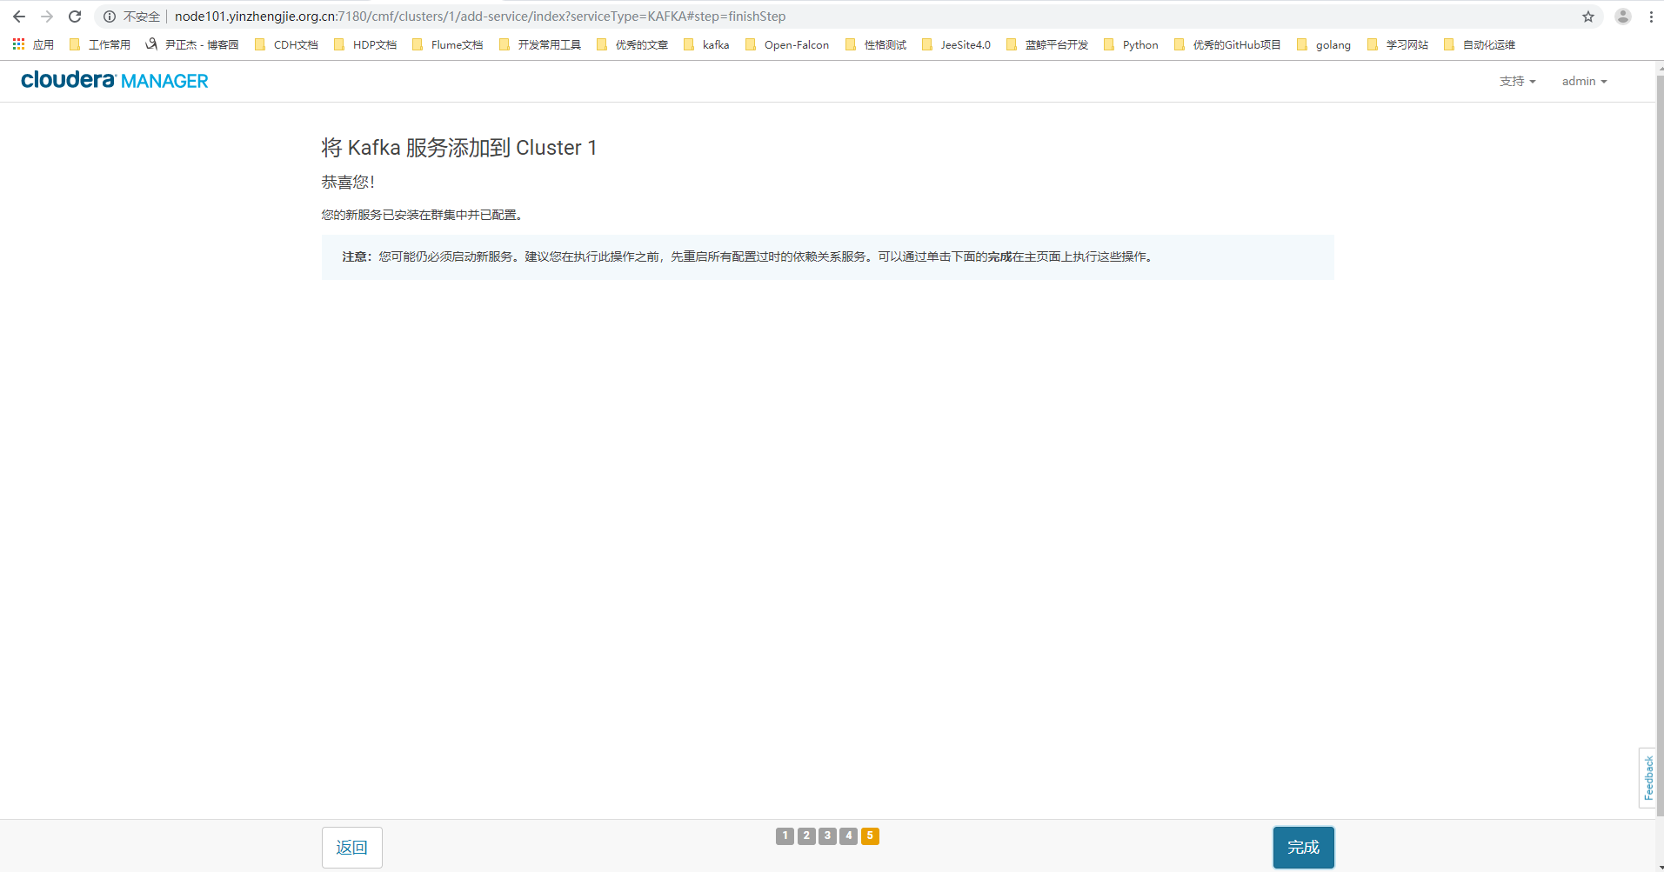Open the apps grid icon in bookmarks bar
The image size is (1664, 872).
(18, 44)
